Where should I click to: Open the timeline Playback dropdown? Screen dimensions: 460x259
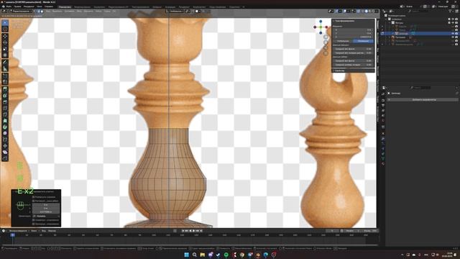(x=19, y=231)
